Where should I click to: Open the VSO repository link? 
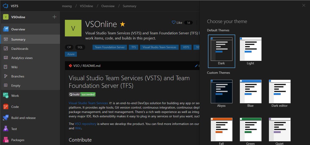[x=86, y=124]
